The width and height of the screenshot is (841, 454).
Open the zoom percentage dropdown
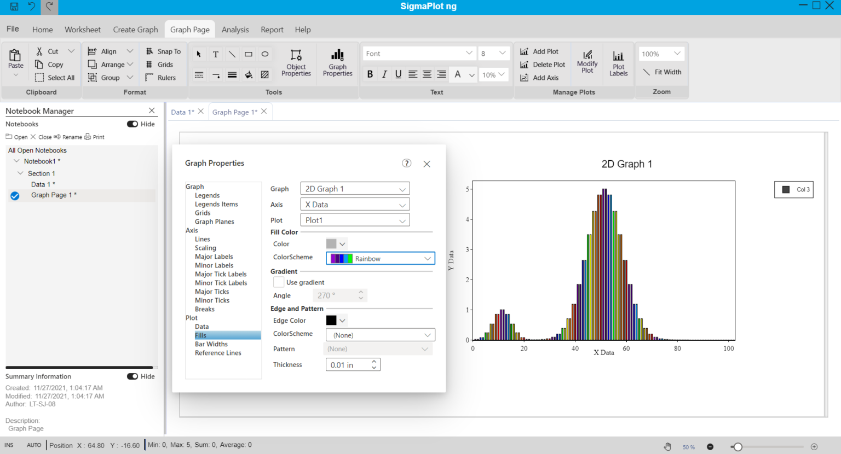[x=661, y=53]
